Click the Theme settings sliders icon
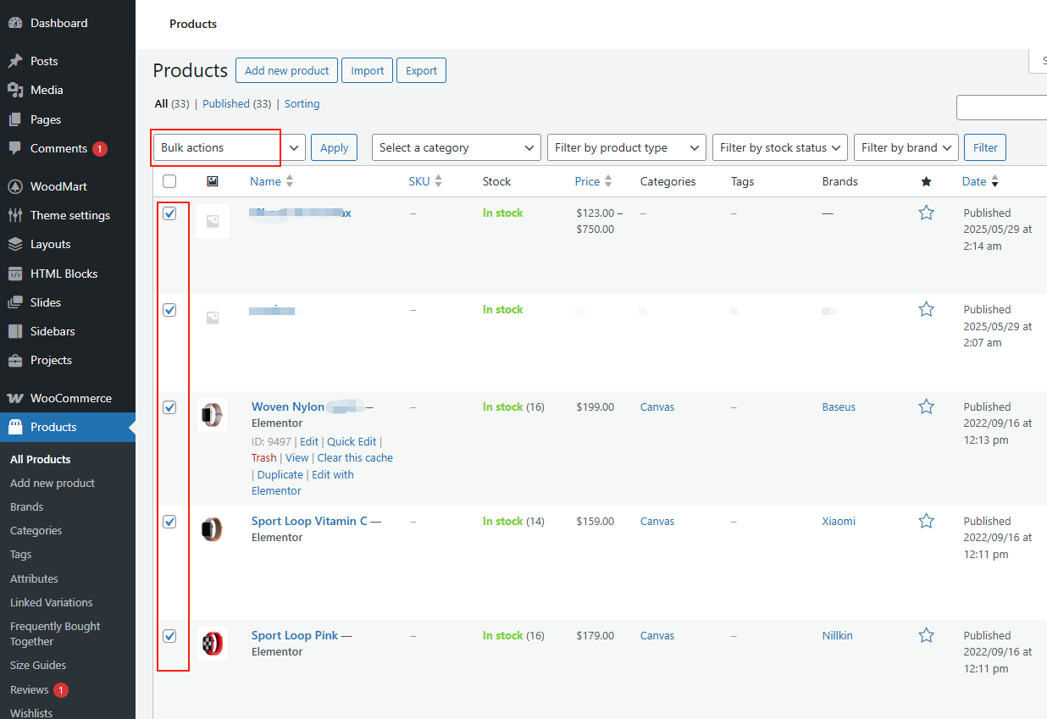 (x=15, y=215)
